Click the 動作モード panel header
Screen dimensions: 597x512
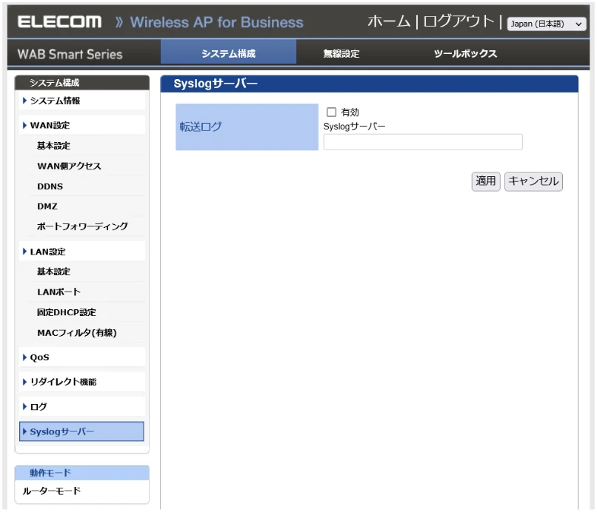point(82,473)
